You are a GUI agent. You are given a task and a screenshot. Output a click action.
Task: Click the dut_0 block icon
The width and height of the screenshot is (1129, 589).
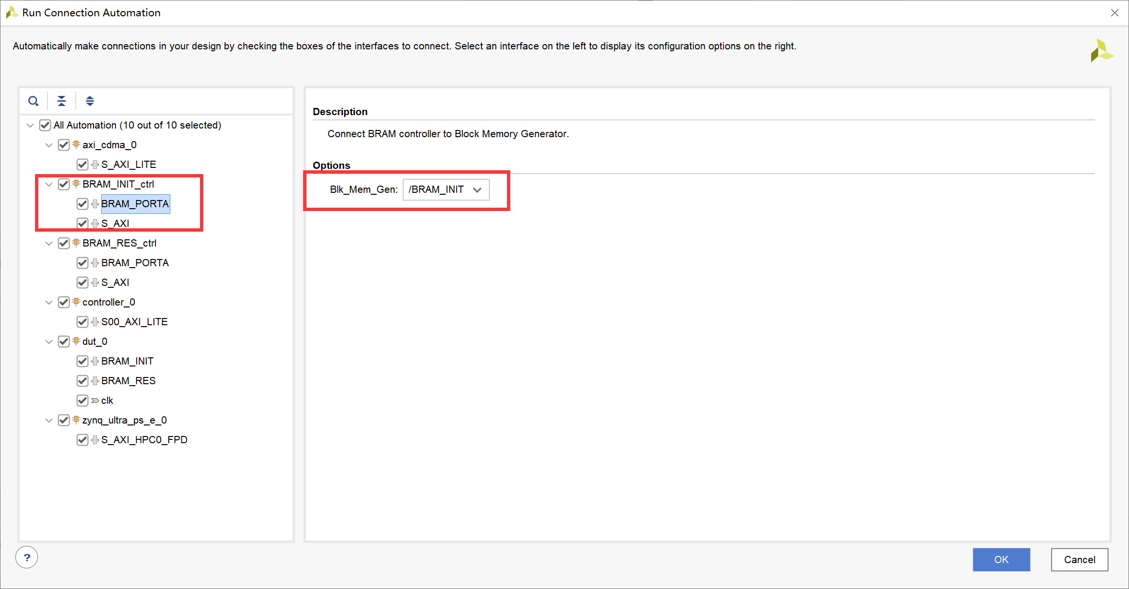pyautogui.click(x=76, y=341)
